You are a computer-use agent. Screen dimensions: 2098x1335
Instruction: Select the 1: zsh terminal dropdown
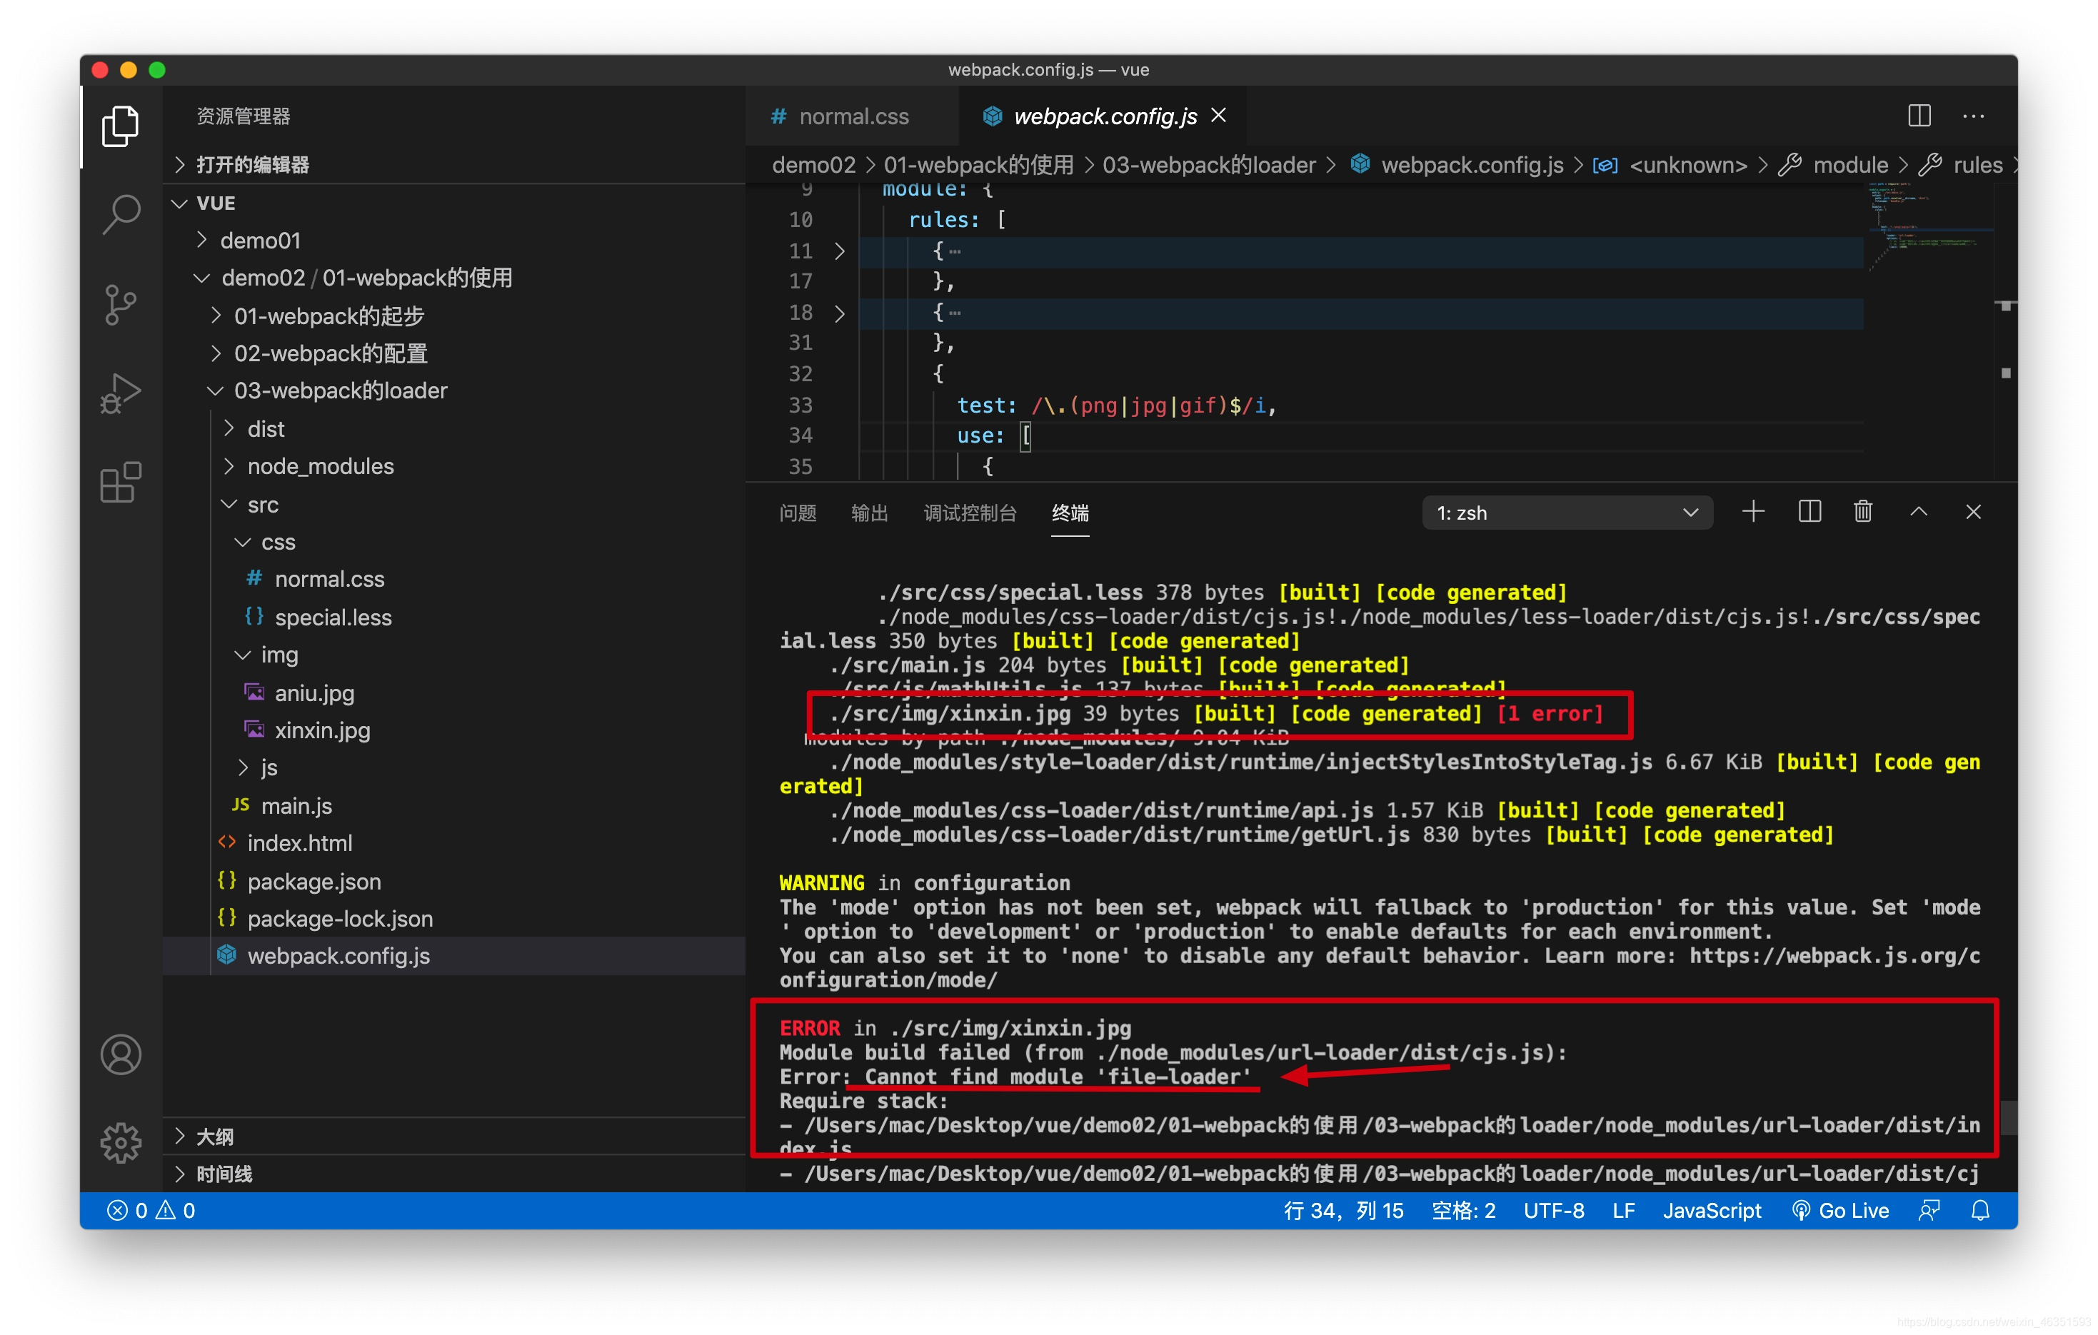click(1567, 513)
